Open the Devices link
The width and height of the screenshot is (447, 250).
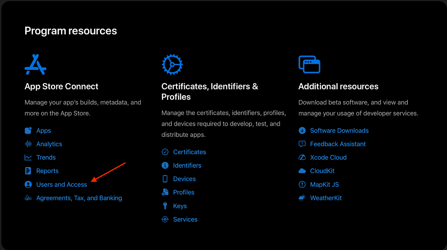[x=184, y=179]
